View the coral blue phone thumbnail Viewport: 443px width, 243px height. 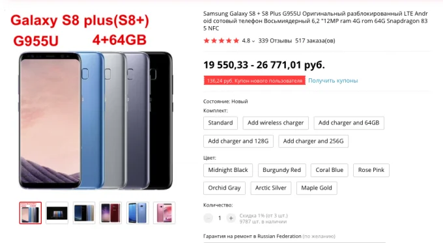137,213
